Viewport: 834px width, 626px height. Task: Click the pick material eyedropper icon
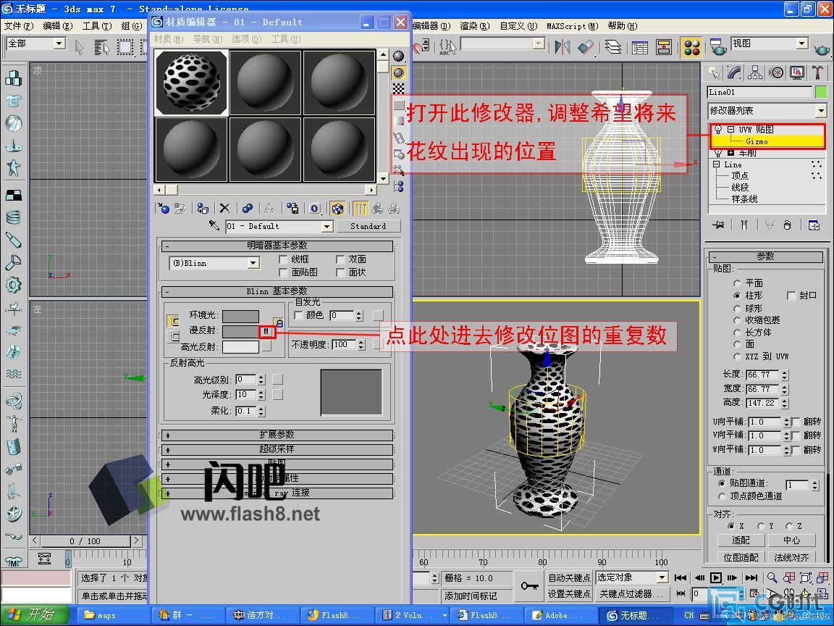(214, 226)
